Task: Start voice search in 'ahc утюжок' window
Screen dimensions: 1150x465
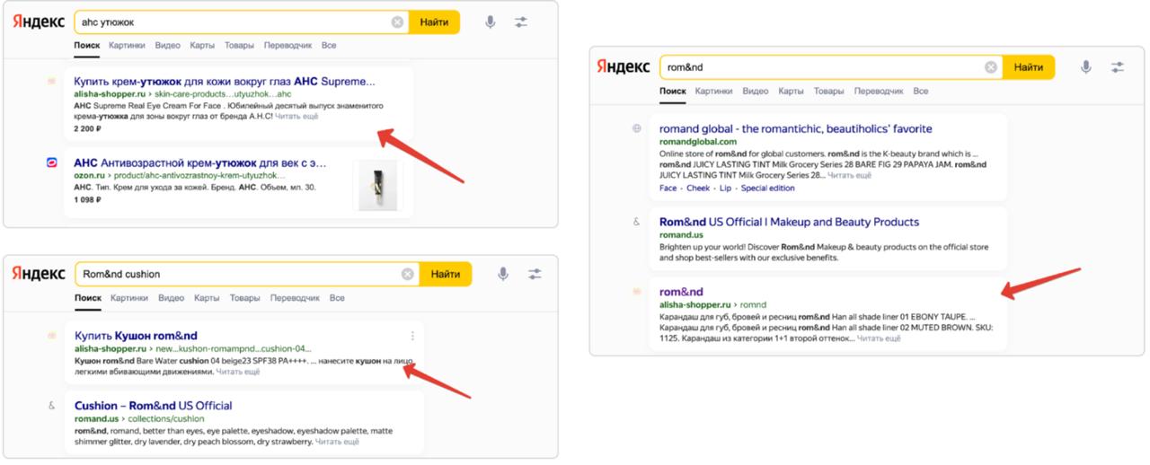Action: pyautogui.click(x=491, y=22)
